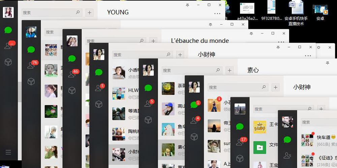Viewport: 337px width, 168px height.
Task: Open the chat row starting with 陶桃
Action: pos(124,134)
